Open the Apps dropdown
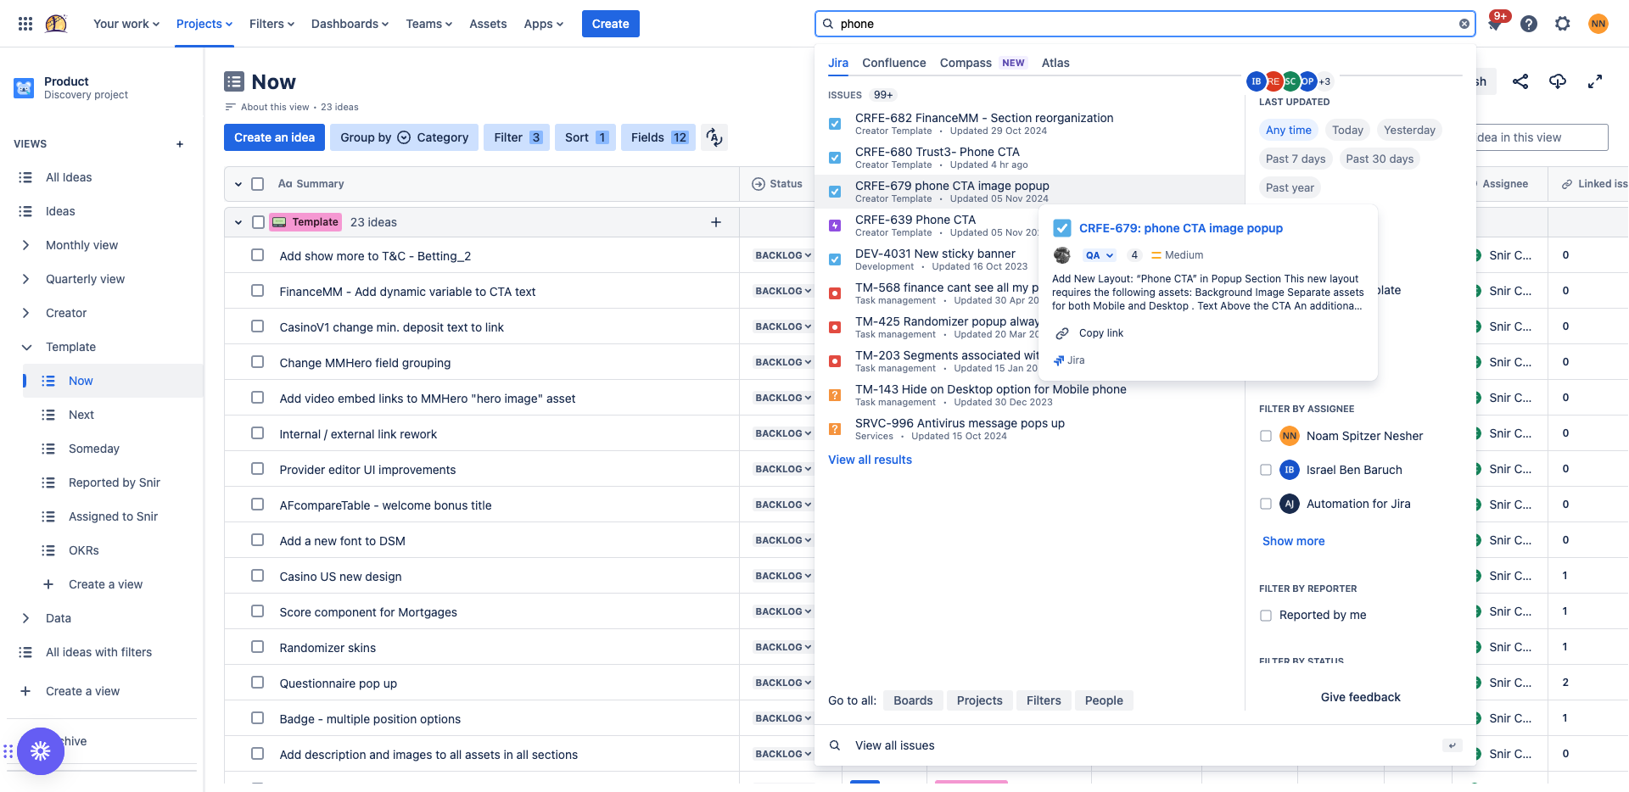 (x=543, y=24)
